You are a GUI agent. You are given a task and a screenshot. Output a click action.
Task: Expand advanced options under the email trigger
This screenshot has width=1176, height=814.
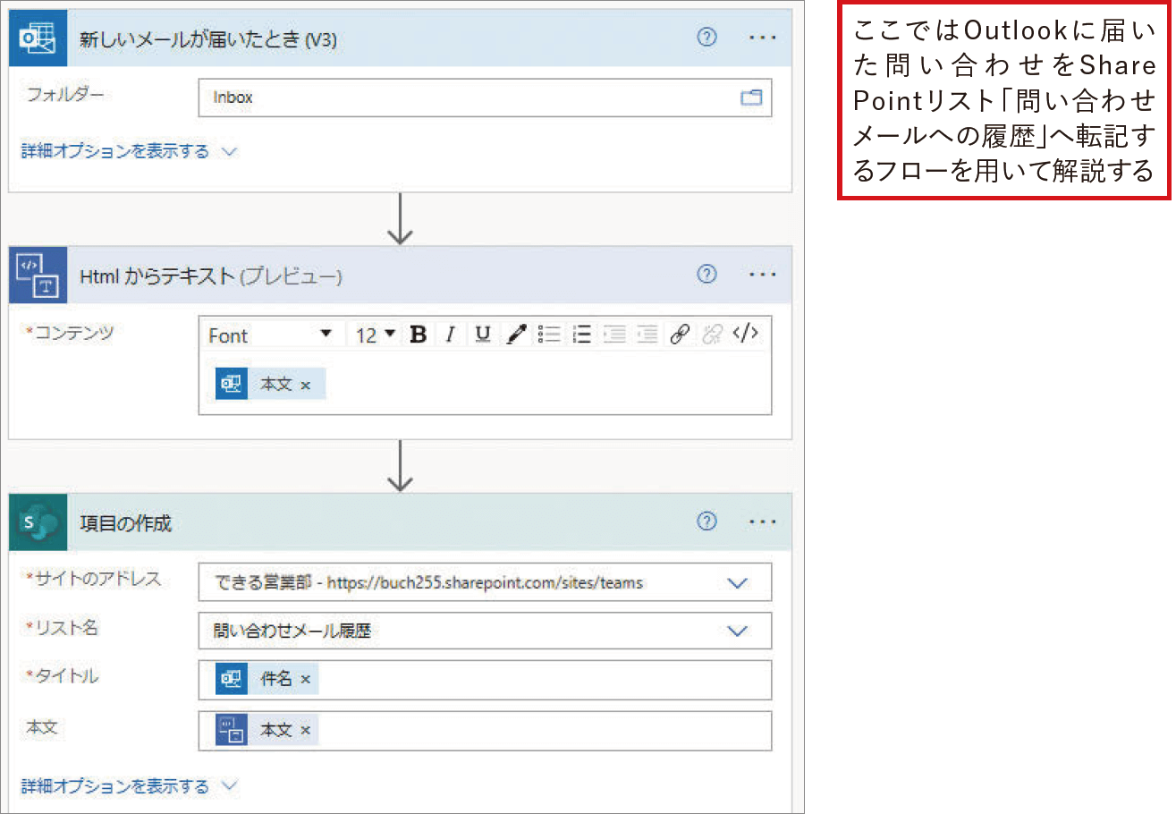(129, 151)
